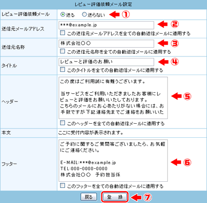Click the 戻る button
This screenshot has height=203, width=207.
tap(89, 197)
